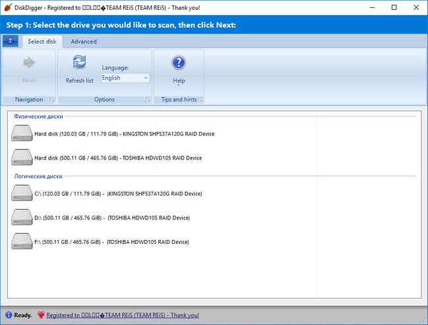428x325 pixels.
Task: Click the Help question mark icon
Action: (x=179, y=63)
